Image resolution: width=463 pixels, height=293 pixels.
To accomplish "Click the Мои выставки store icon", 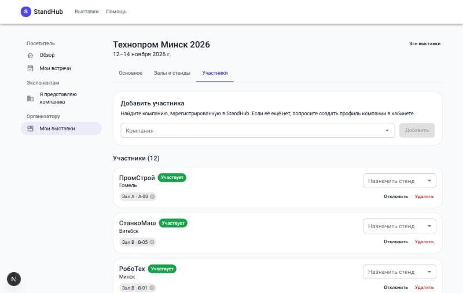I will 30,129.
